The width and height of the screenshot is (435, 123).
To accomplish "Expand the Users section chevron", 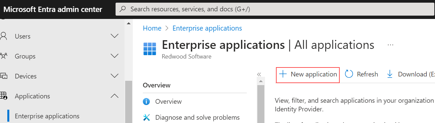I will (115, 36).
